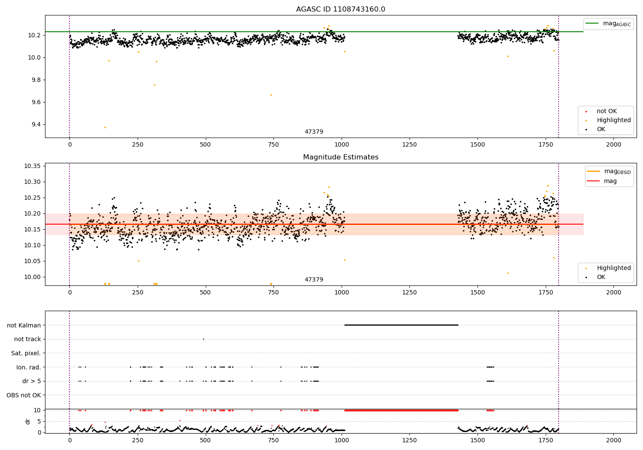
Task: Click the 'Highlighted' legend entry in the middle plot
Action: pyautogui.click(x=613, y=268)
